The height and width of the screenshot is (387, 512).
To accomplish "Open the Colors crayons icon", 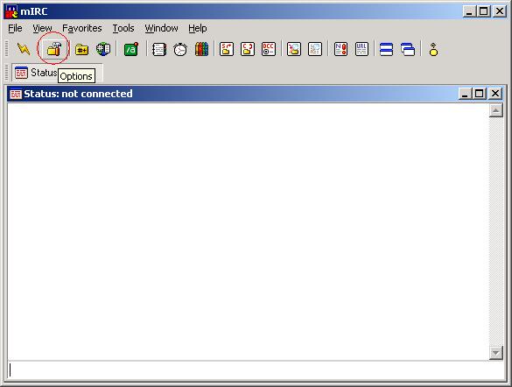I will 201,49.
